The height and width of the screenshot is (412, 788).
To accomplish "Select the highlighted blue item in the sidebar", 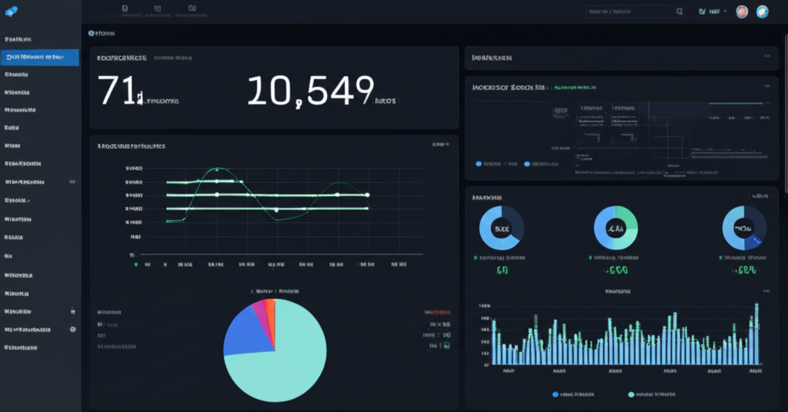I will tap(39, 57).
